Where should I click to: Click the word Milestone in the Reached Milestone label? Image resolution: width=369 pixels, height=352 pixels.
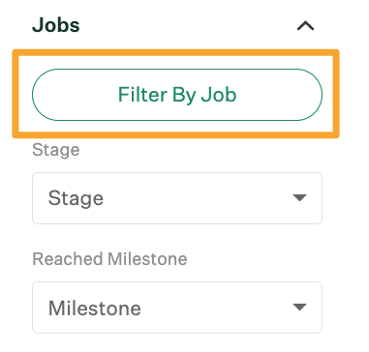(147, 259)
